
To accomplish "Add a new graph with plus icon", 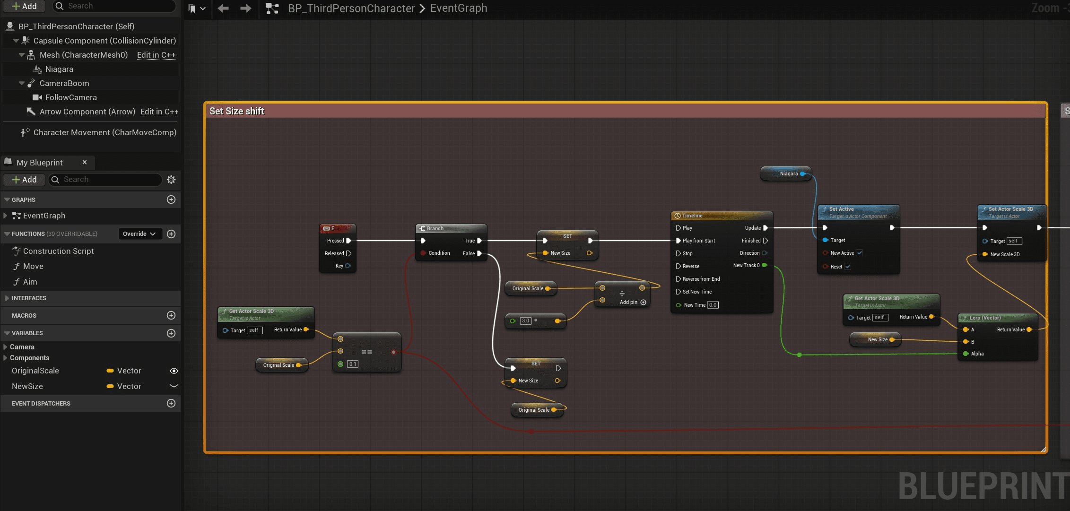I will tap(171, 199).
